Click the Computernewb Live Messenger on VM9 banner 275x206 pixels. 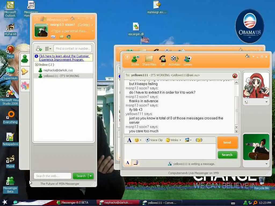[x=193, y=173]
